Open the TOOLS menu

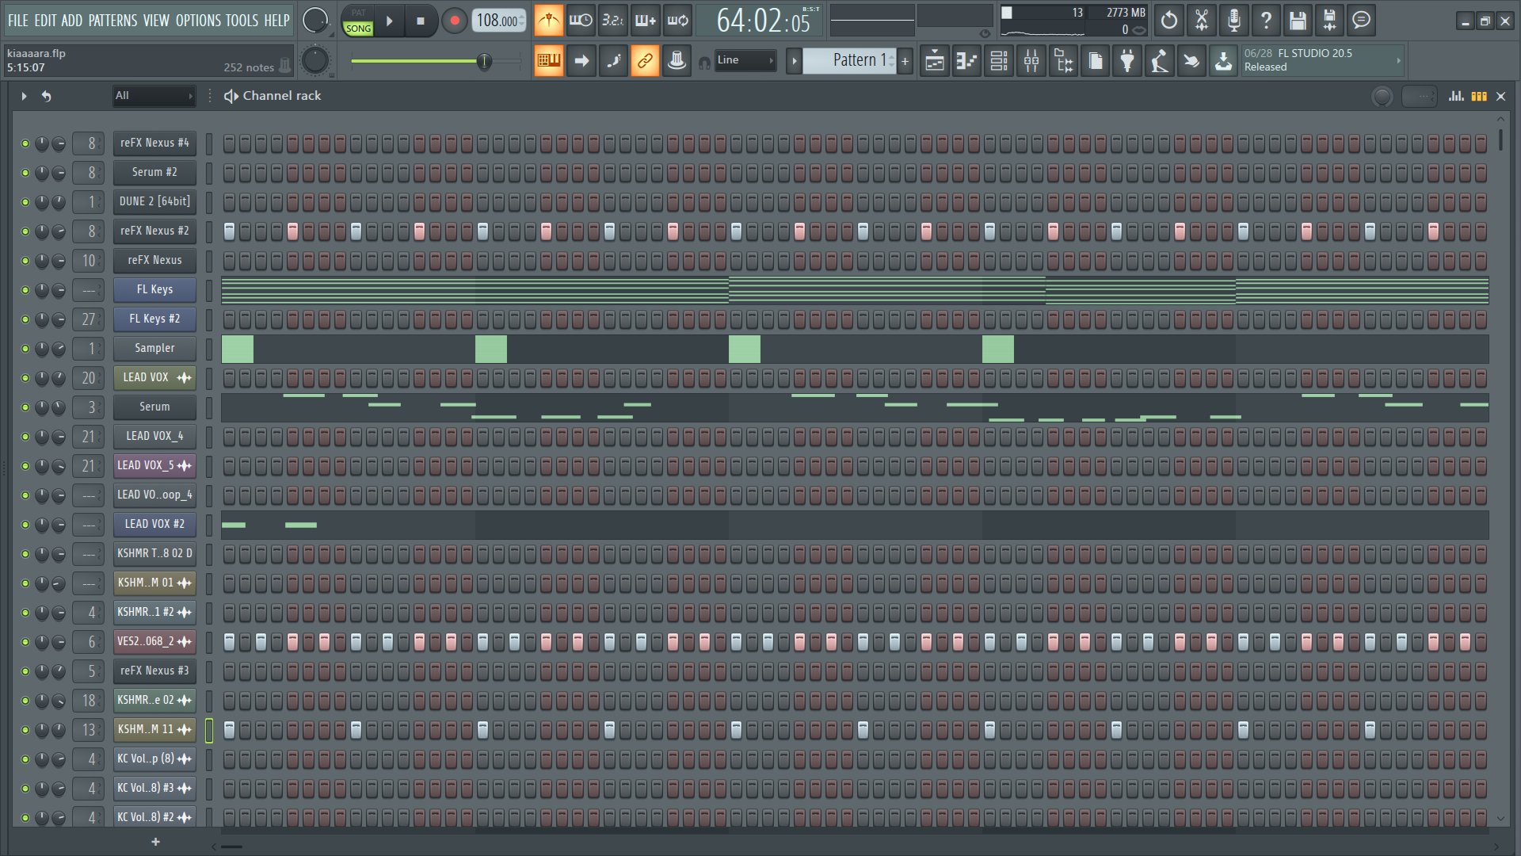(242, 21)
